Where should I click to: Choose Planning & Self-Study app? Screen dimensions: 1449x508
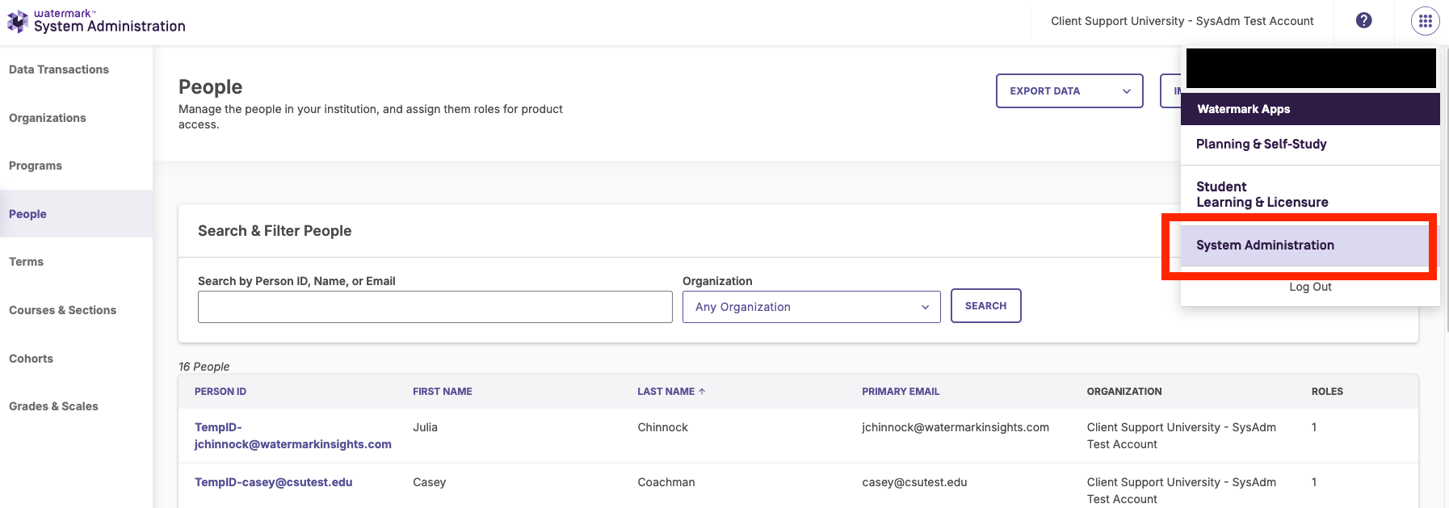click(1310, 145)
